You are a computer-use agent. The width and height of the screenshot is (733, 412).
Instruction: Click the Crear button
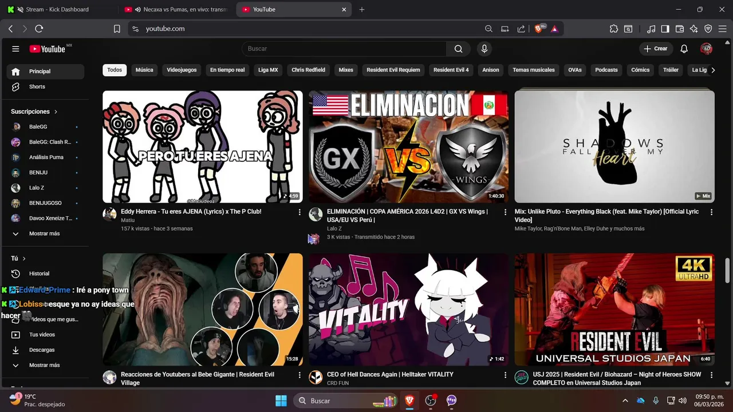tap(656, 49)
